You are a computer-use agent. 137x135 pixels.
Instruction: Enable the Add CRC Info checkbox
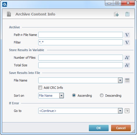pos(40,88)
